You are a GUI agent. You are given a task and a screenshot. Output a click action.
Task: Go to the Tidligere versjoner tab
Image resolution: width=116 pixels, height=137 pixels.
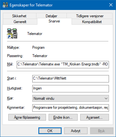[x=90, y=16]
